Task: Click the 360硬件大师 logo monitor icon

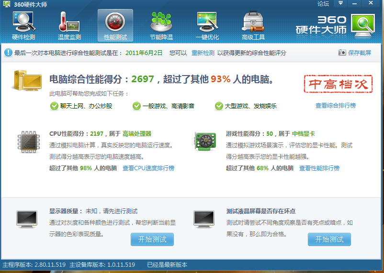Action: pyautogui.click(x=363, y=25)
